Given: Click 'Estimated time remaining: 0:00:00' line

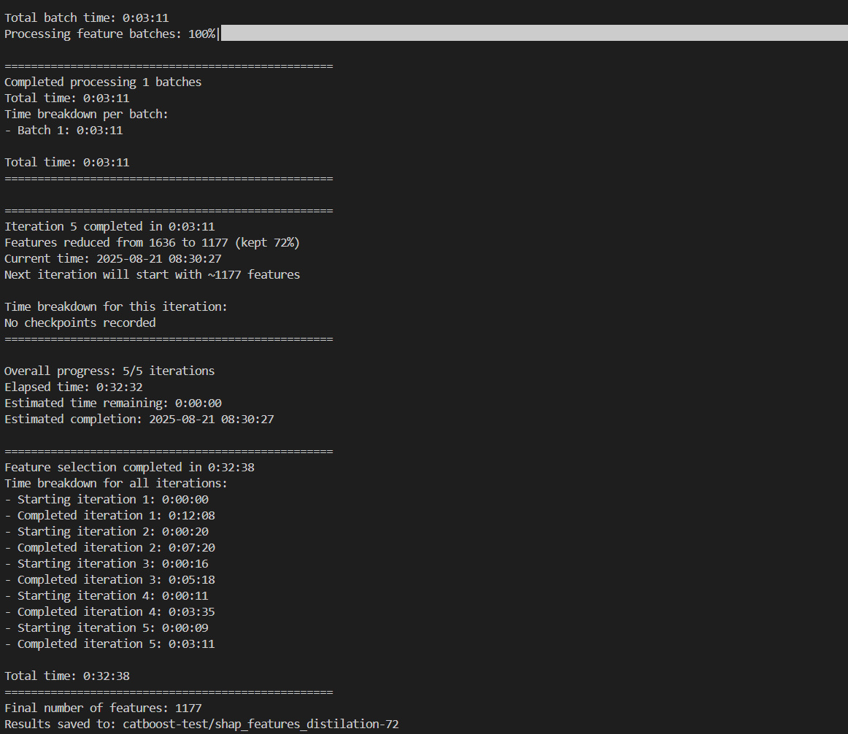Looking at the screenshot, I should click(x=113, y=403).
